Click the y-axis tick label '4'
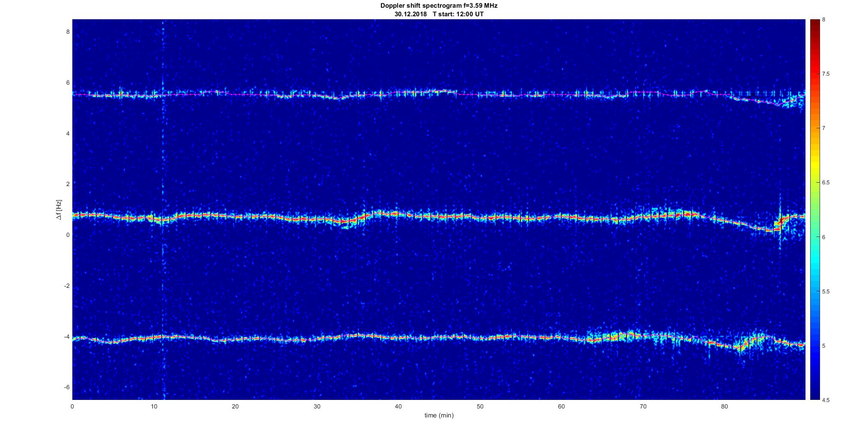The image size is (856, 429). [68, 133]
